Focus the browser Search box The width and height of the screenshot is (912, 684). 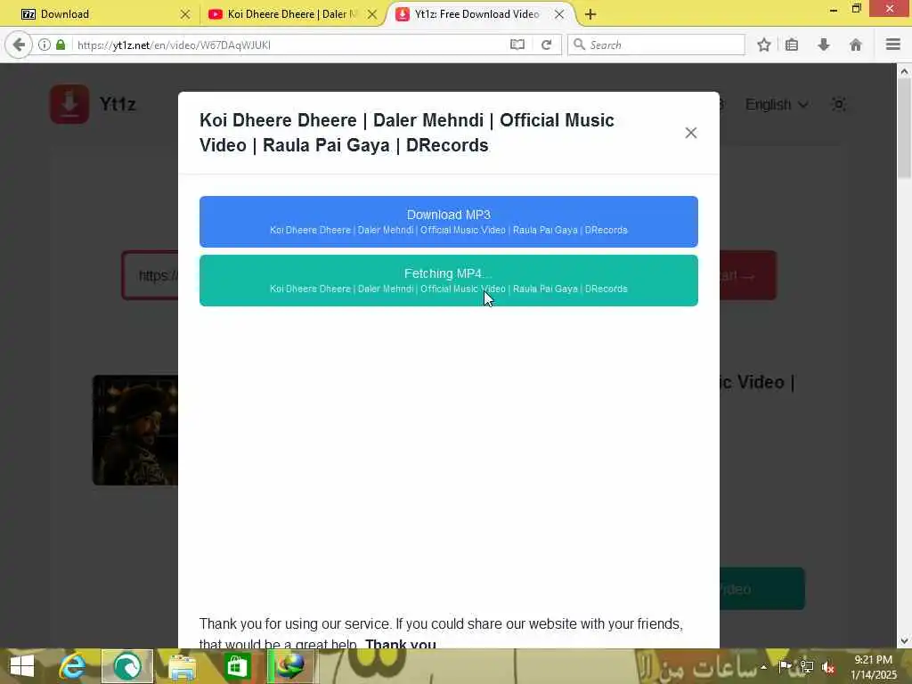click(x=656, y=45)
